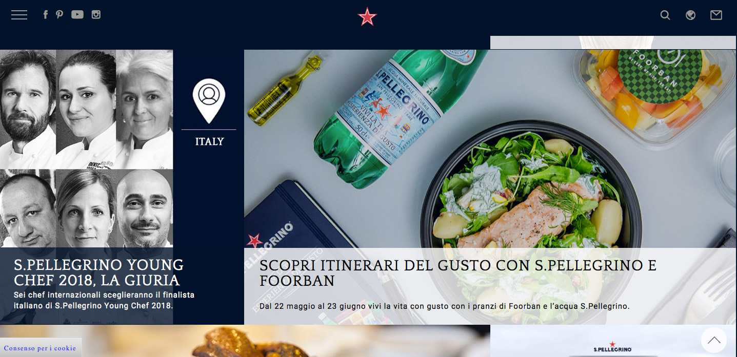The height and width of the screenshot is (357, 737).
Task: Open S.Pellegrino Young Chef 2018 headline
Action: pos(98,272)
